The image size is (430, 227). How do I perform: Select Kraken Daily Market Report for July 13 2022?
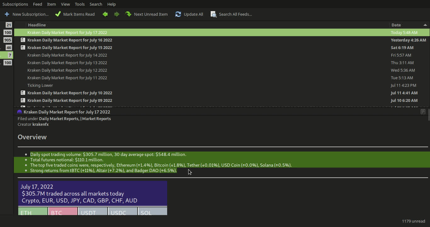click(222, 63)
